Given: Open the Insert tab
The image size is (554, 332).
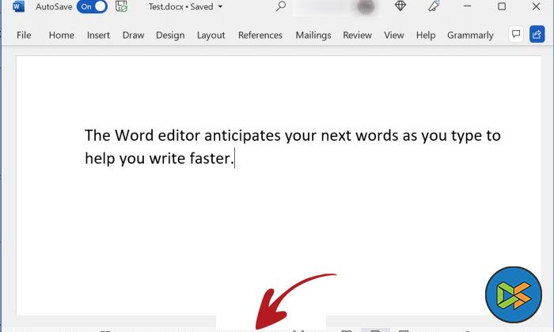Looking at the screenshot, I should point(98,35).
